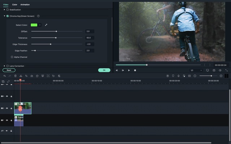
Task: Zoom in the timeline with plus icon
Action: pos(221,76)
